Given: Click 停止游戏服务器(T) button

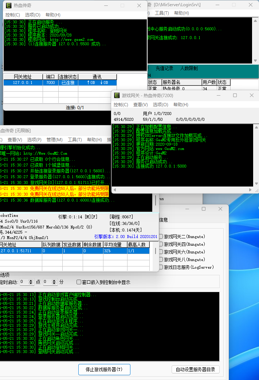Looking at the screenshot, I should 104,369.
